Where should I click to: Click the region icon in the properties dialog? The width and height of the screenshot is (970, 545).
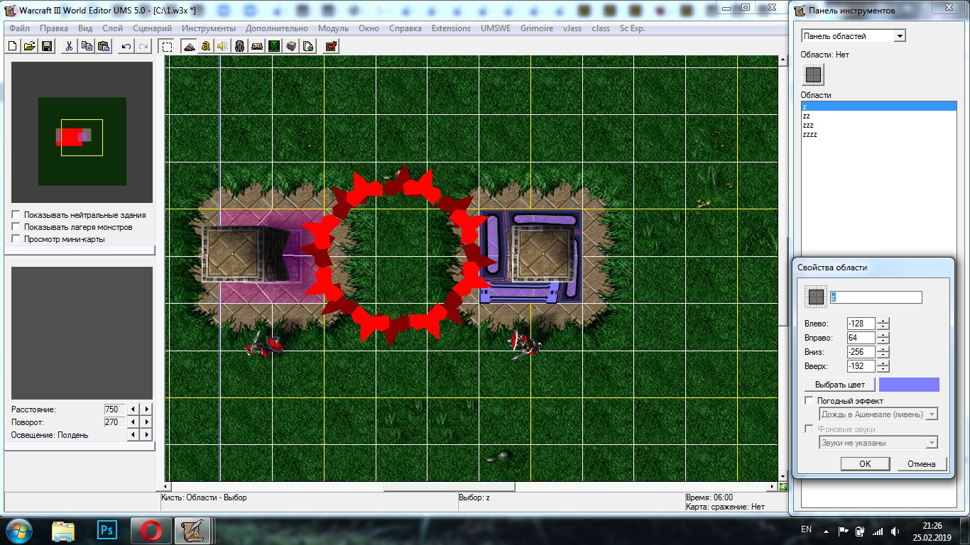coord(816,297)
